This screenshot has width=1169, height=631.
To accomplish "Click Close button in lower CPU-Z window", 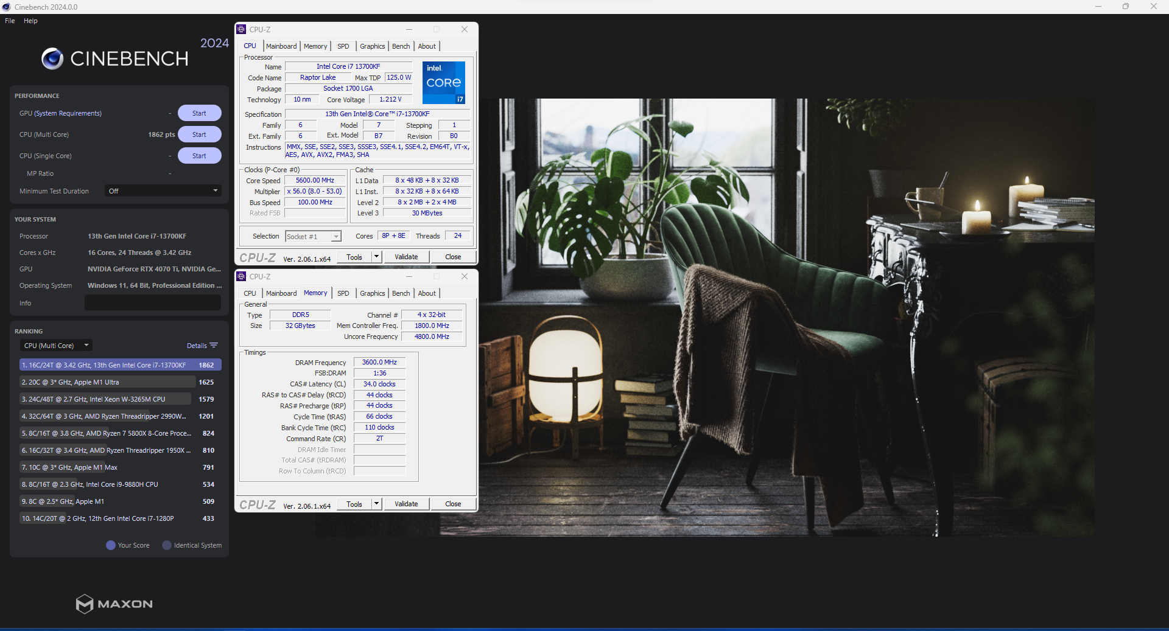I will point(453,504).
